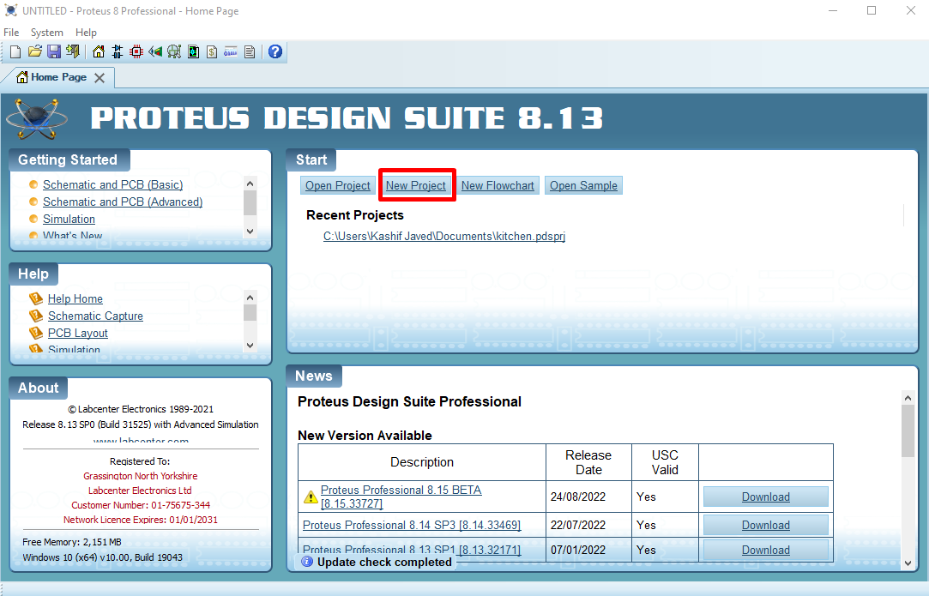Click the Open Sample button
929x596 pixels.
(583, 185)
